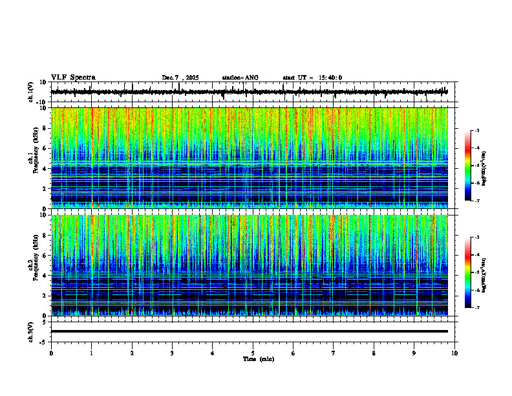Click the "-7" label on ch.1 color bar
Screen dimensions: 512x396
coord(477,201)
